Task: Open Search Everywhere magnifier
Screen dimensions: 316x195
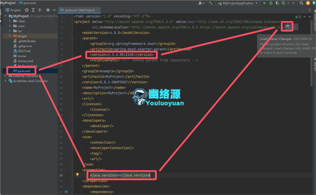Action: click(301, 3)
